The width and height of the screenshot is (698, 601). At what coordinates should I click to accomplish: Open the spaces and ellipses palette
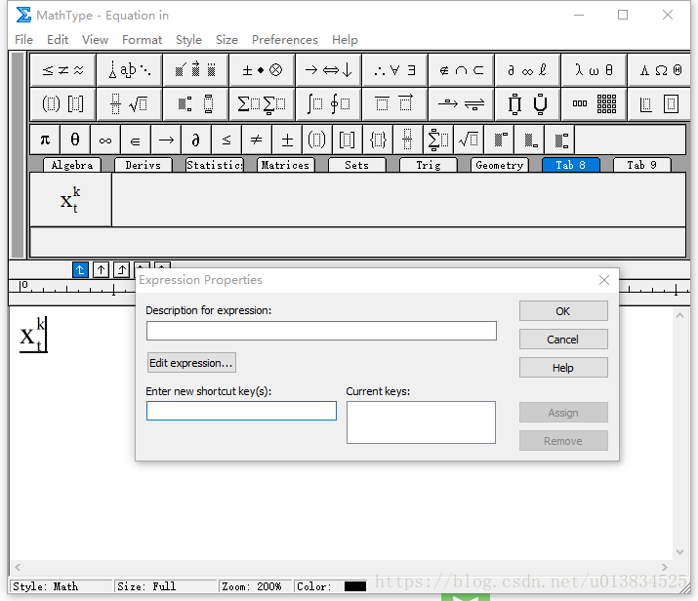pyautogui.click(x=130, y=70)
